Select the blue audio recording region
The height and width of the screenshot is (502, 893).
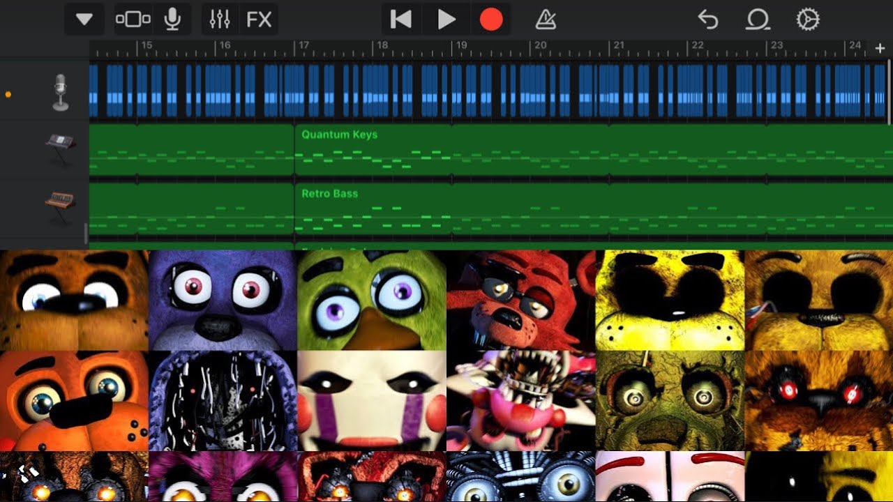click(488, 91)
